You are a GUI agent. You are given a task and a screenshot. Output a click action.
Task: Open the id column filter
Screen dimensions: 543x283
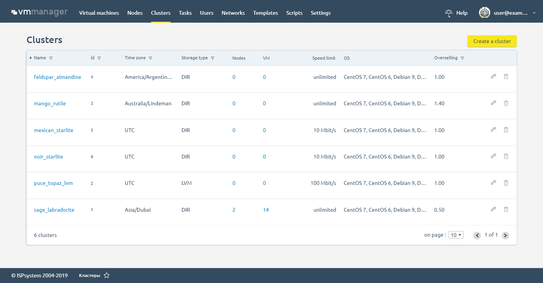[99, 58]
